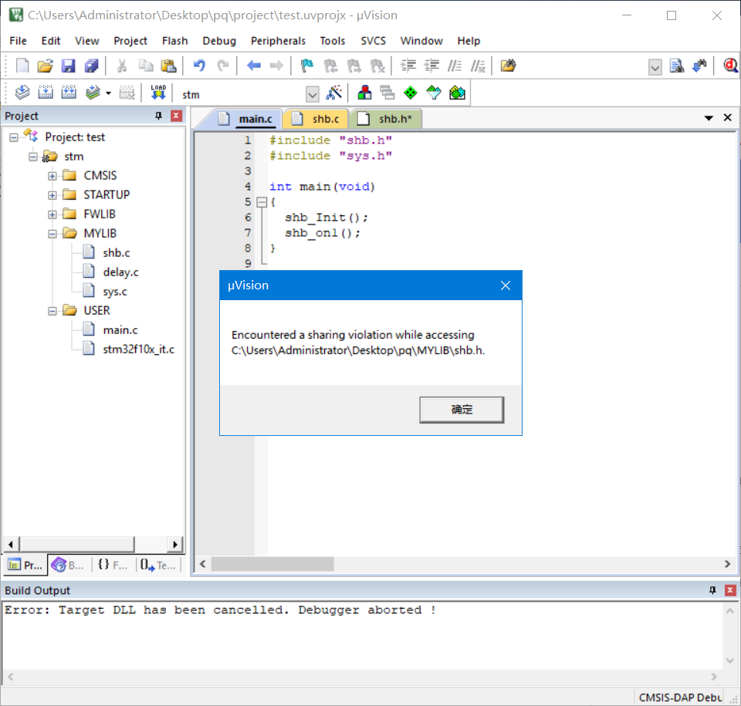Switch to the Books tab in the Project panel
This screenshot has height=706, width=741.
tap(68, 565)
